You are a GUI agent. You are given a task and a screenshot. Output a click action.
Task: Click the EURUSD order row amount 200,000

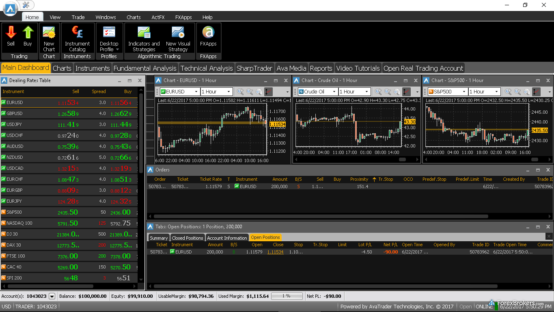pos(279,186)
